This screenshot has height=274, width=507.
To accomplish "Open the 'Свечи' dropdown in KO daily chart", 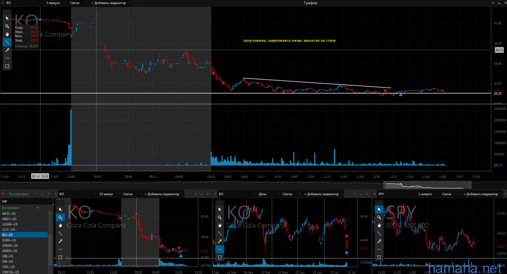I will click(290, 194).
